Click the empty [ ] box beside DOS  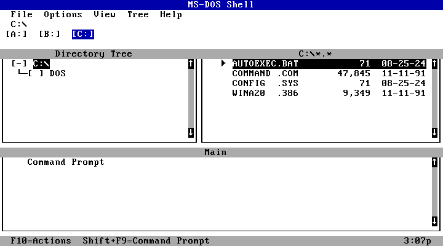click(x=36, y=73)
